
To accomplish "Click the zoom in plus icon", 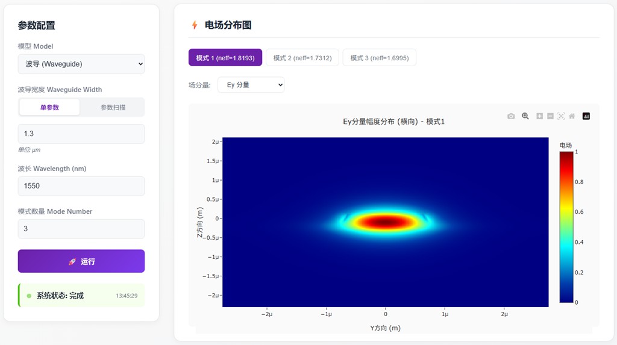I will tap(540, 116).
